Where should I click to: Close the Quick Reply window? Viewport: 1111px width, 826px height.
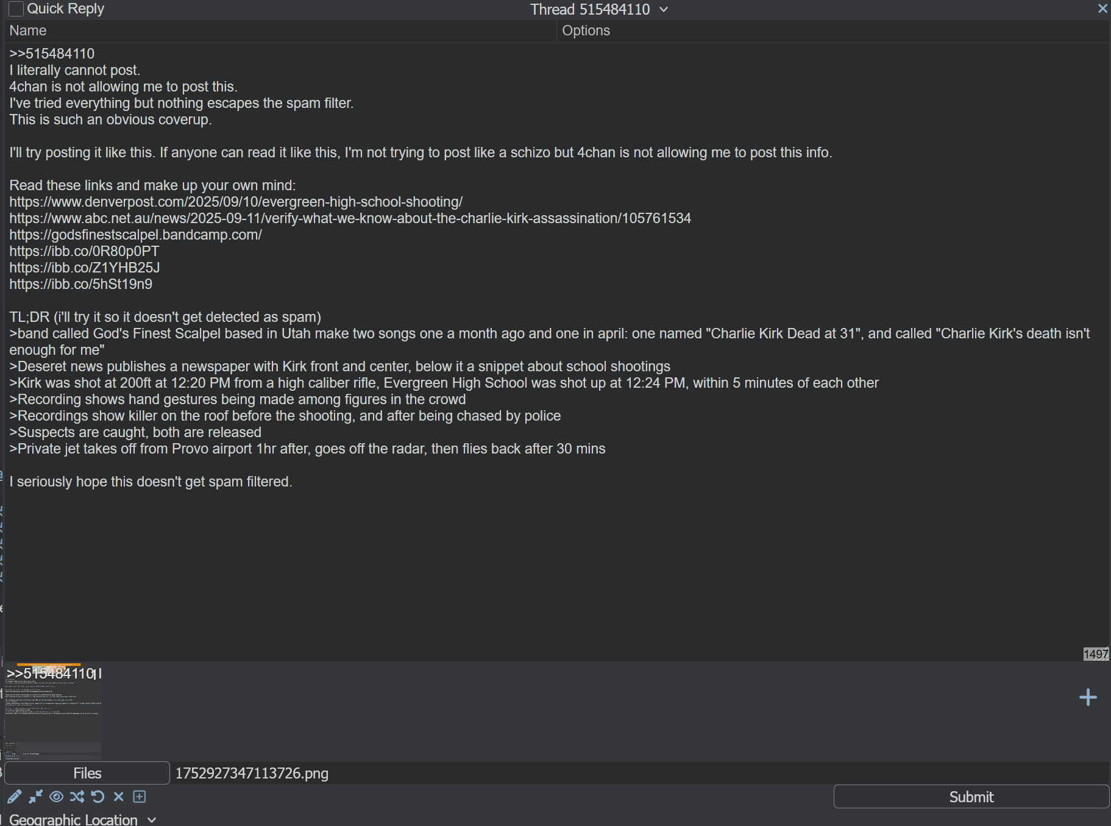click(x=1102, y=9)
